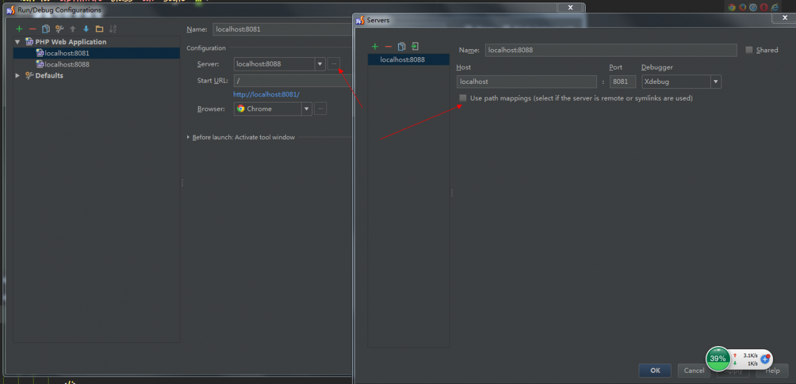Click Cancel button in Servers dialog
The image size is (796, 384).
click(x=694, y=370)
